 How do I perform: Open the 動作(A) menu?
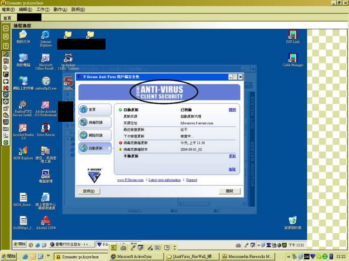(x=60, y=10)
